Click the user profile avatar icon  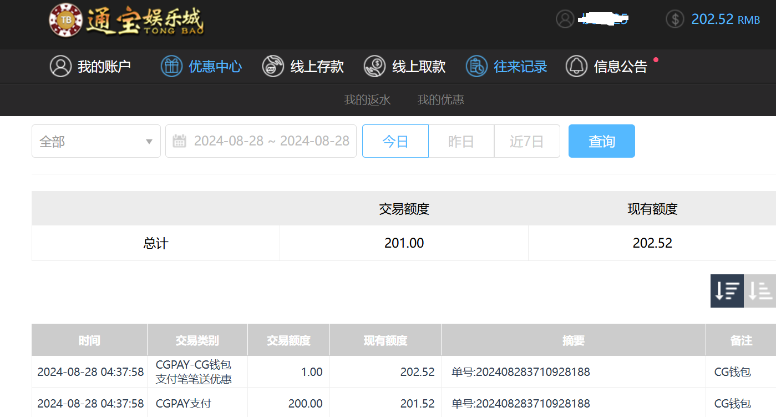tap(565, 19)
